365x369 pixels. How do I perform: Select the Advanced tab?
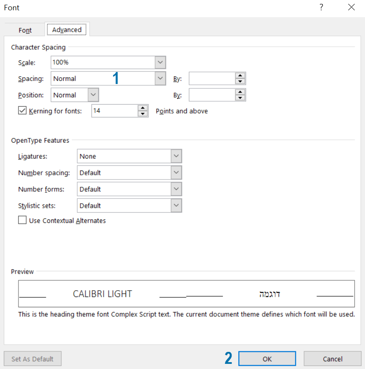pos(67,30)
